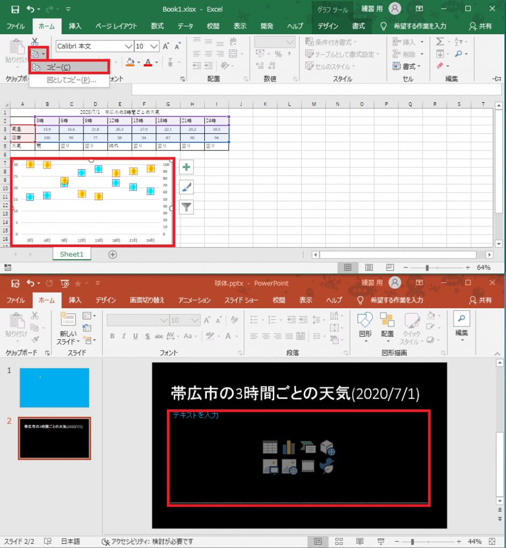Expand Excel Copy button dropdown arrow

43,54
